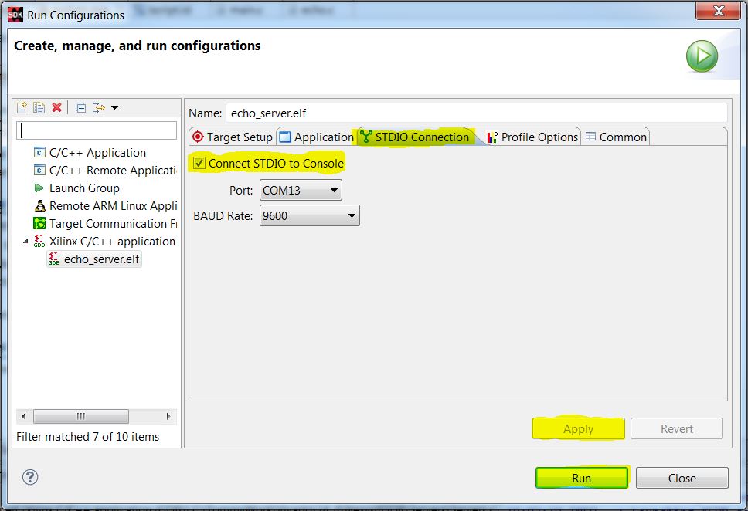The height and width of the screenshot is (511, 748).
Task: Click the Duplicate launch configuration icon
Action: [x=39, y=108]
